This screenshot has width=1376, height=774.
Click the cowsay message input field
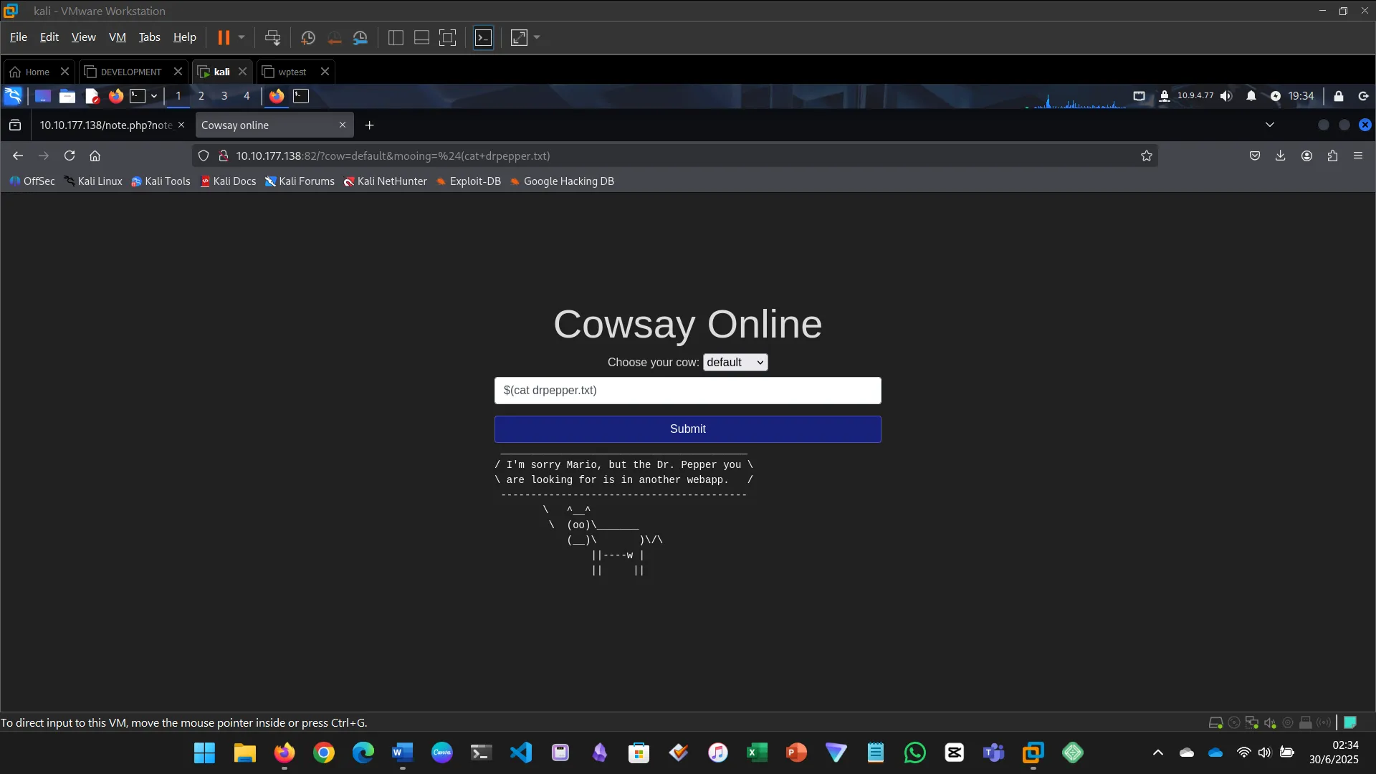(x=687, y=391)
